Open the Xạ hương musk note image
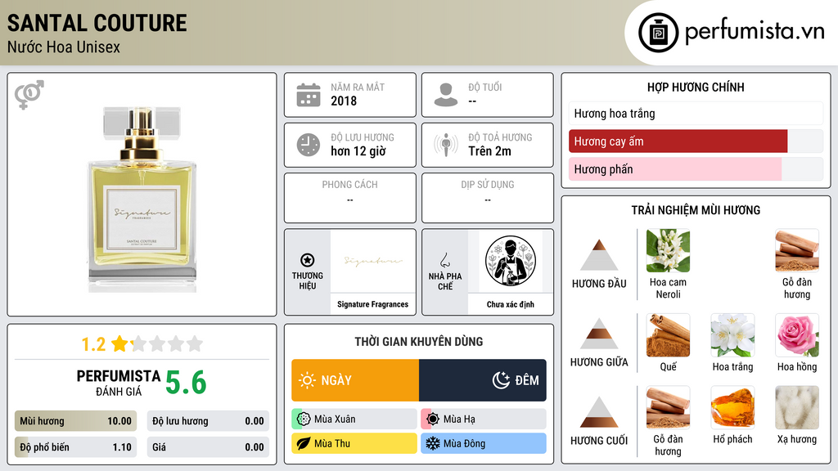 coord(797,408)
